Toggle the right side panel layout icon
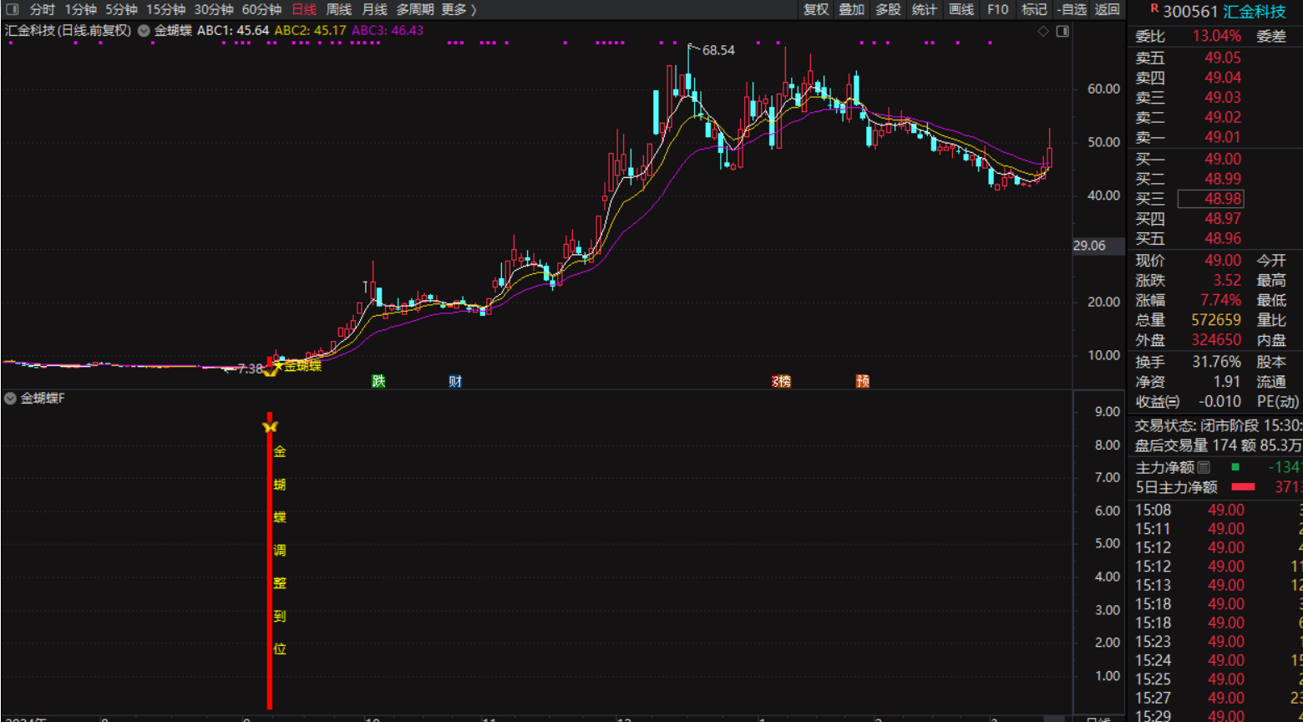1303x722 pixels. (x=1062, y=32)
